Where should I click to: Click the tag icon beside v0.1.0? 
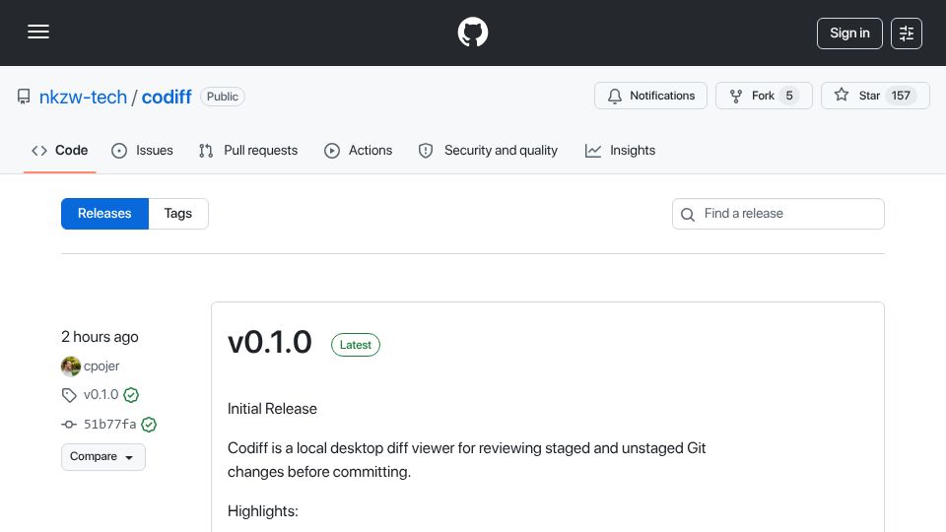point(69,395)
